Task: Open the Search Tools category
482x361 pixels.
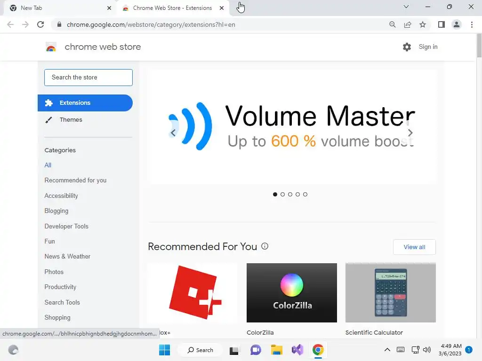Action: click(62, 302)
